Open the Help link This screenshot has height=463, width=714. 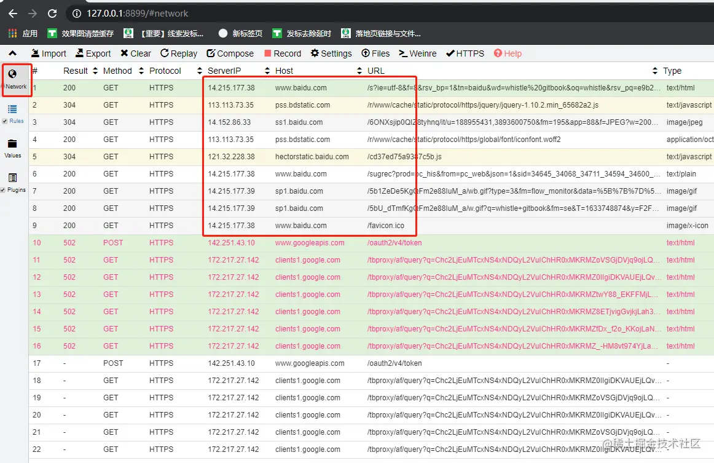point(508,53)
